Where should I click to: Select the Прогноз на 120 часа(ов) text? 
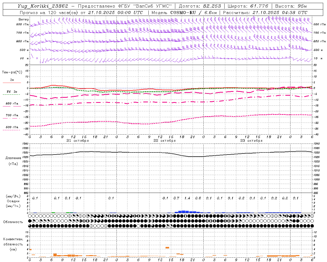pos(49,13)
